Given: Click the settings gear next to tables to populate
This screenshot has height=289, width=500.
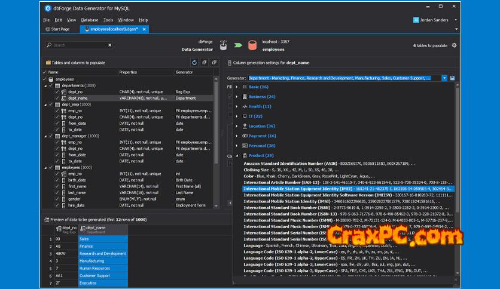Looking at the screenshot, I should click(x=454, y=45).
